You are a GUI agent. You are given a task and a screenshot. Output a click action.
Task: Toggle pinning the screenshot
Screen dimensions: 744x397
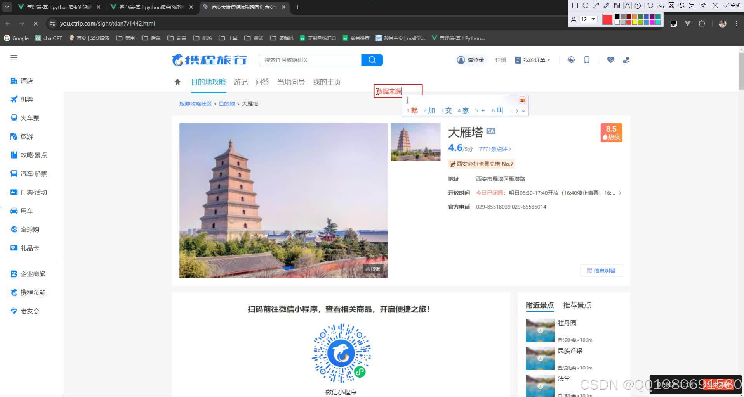tap(703, 5)
